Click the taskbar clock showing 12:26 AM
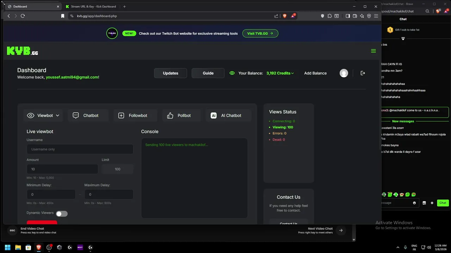The height and width of the screenshot is (253, 451). coord(440,247)
